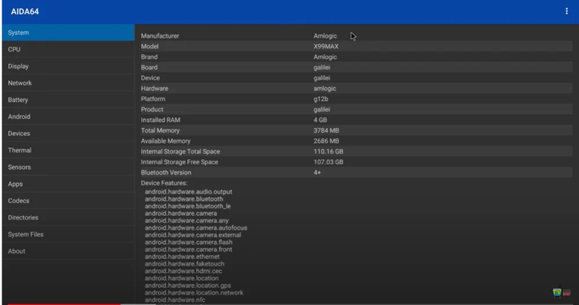Go to the Battery section
Image resolution: width=579 pixels, height=305 pixels.
click(x=68, y=100)
